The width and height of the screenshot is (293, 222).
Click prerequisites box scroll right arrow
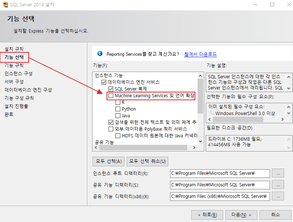[x=283, y=119]
